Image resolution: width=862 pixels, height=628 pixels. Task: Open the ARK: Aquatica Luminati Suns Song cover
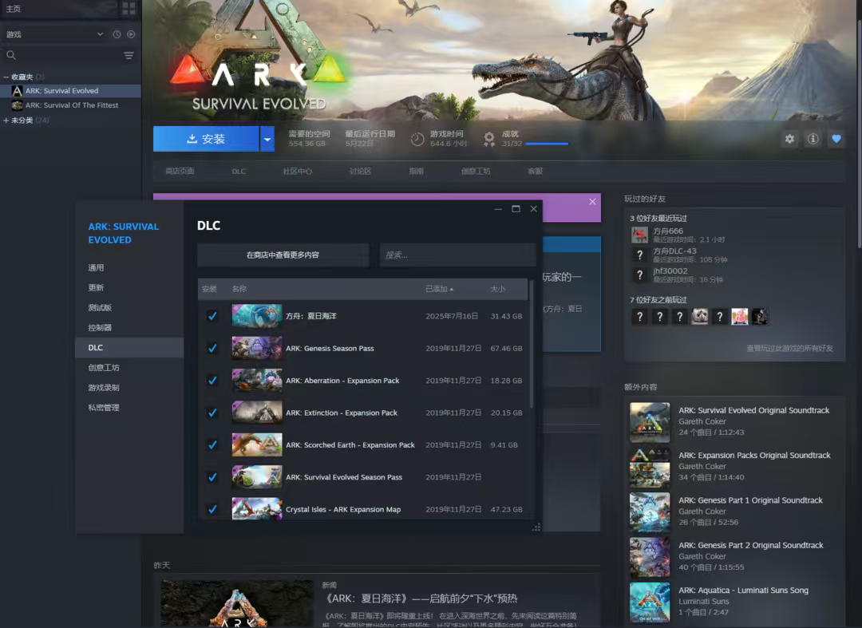[650, 602]
